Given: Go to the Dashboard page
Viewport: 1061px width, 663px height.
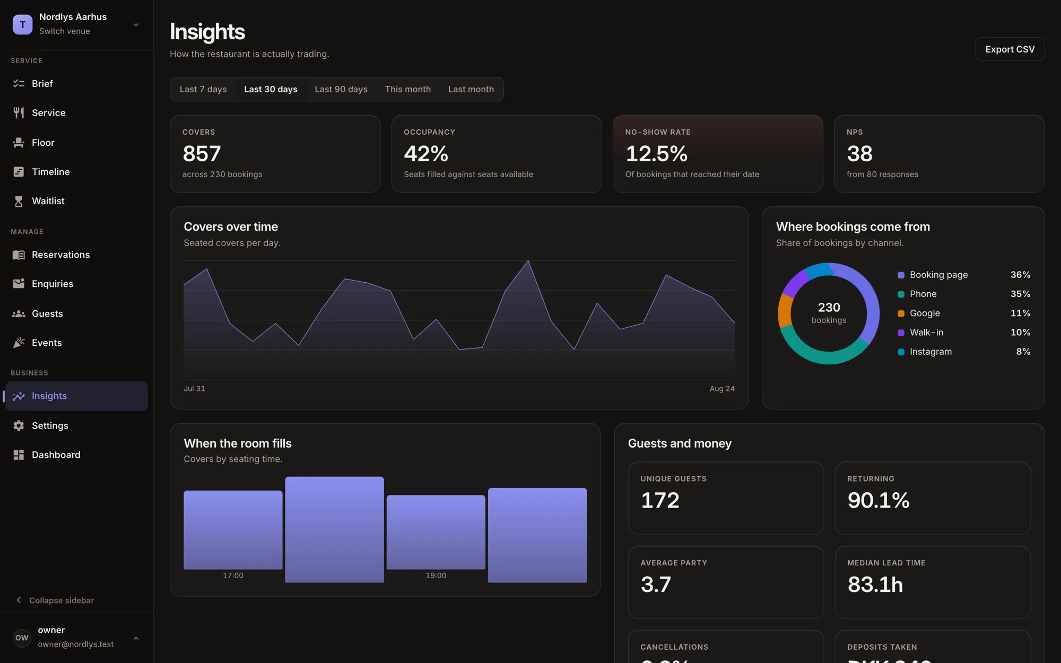Looking at the screenshot, I should [76, 455].
